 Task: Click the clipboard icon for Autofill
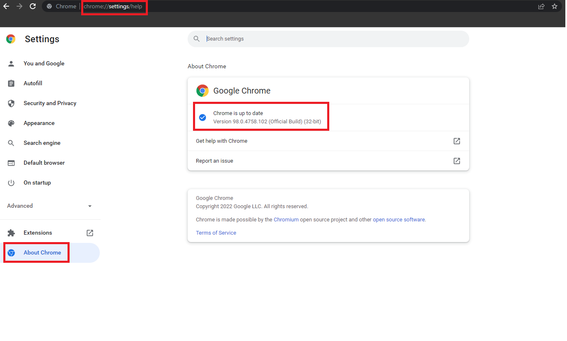[x=11, y=83]
